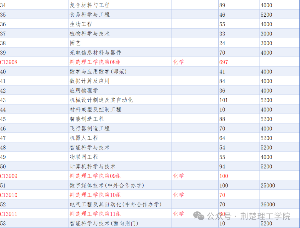The height and width of the screenshot is (228, 300).
Task: Click enrollment 41 for 数学与应用数学(师范)
Action: click(222, 71)
